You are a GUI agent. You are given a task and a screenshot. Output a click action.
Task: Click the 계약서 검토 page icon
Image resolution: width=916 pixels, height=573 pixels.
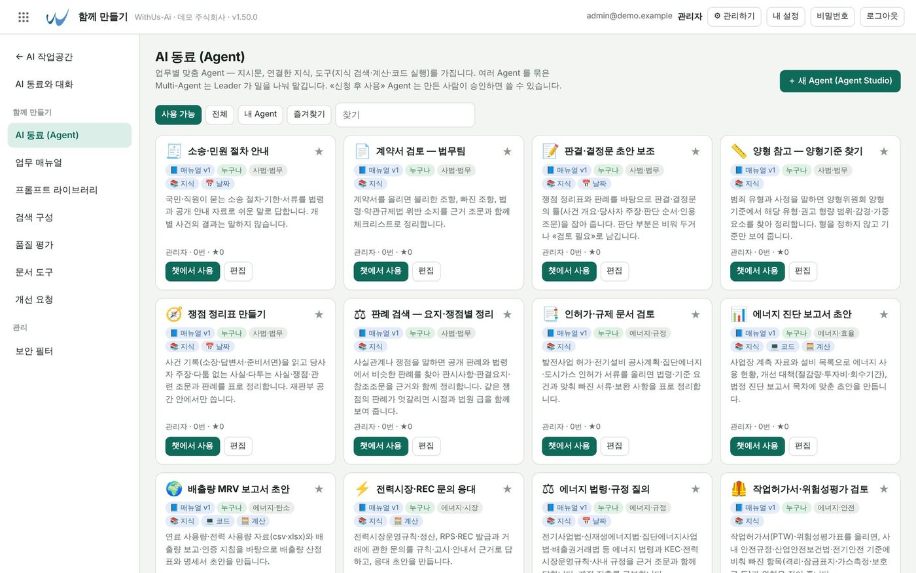[x=362, y=151]
